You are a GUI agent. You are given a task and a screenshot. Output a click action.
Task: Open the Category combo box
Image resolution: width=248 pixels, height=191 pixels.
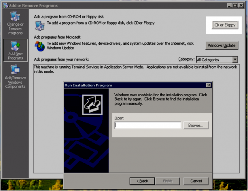[217, 60]
